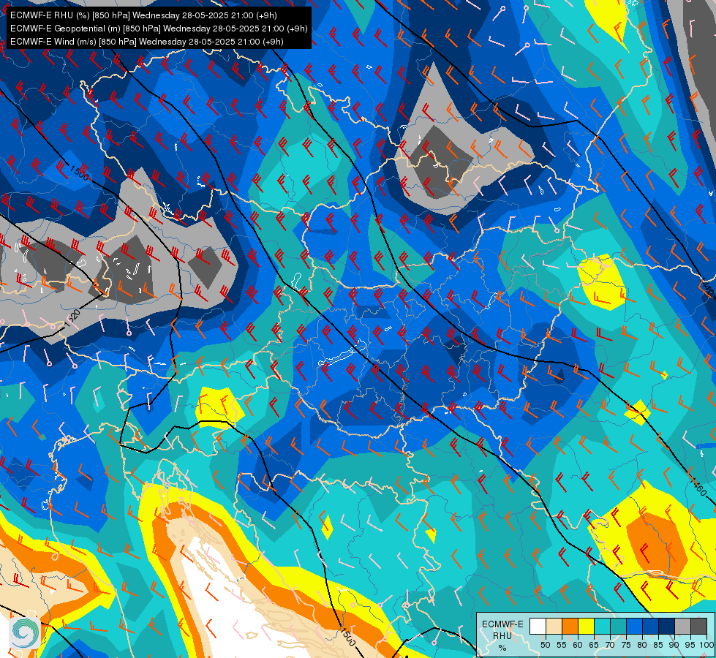Select the navy 85-90% legend swatch
Image resolution: width=716 pixels, height=658 pixels.
[667, 626]
